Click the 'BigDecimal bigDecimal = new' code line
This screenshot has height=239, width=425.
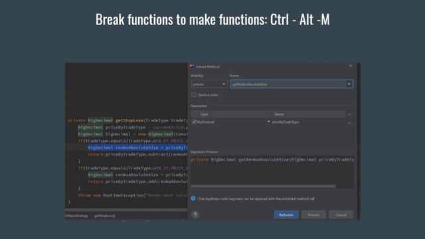tap(133, 134)
